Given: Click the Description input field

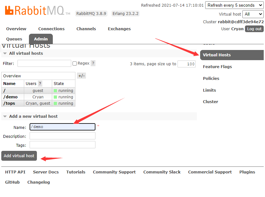Looking at the screenshot, I should coord(63,136).
